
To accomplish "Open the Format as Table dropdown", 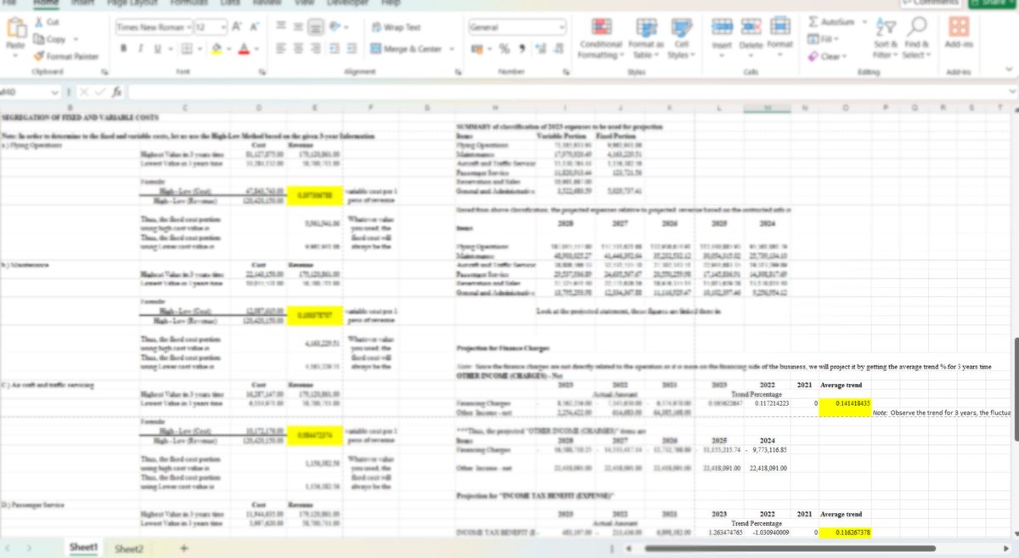I will click(x=645, y=38).
